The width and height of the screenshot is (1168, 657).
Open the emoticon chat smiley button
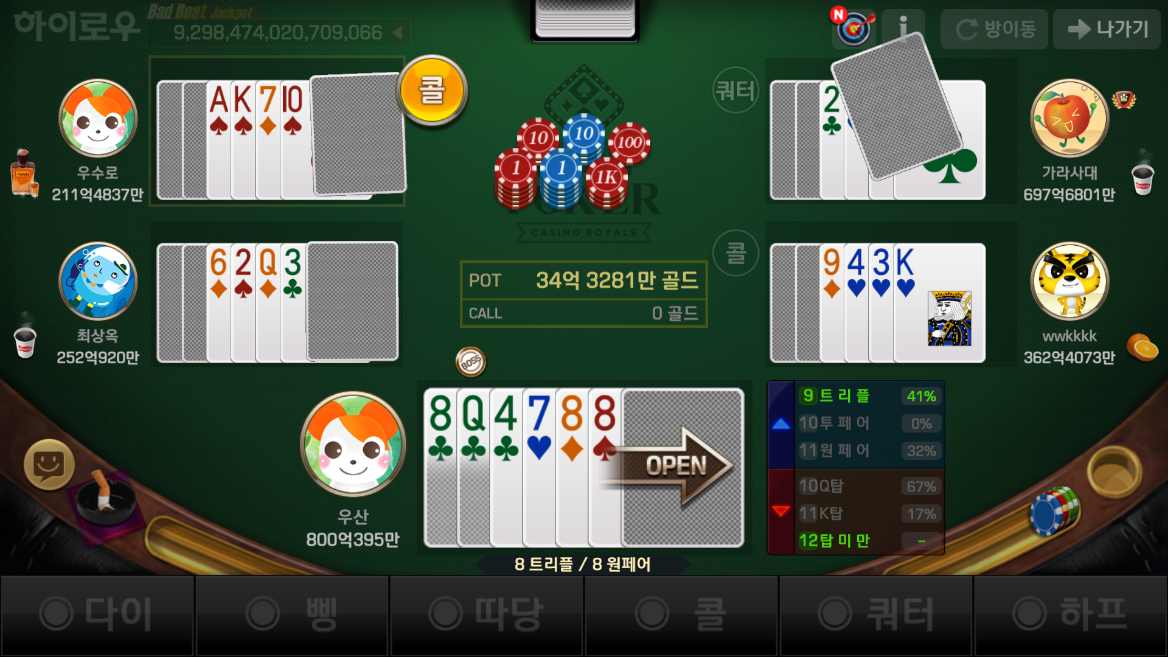49,464
